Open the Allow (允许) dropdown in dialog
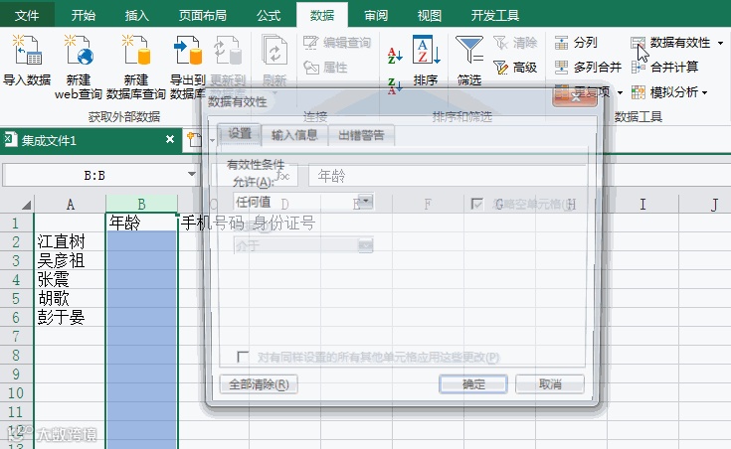The height and width of the screenshot is (449, 731). (x=366, y=202)
